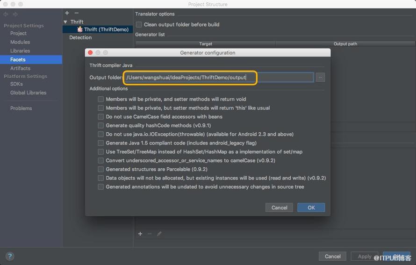
Task: Open Project settings
Action: [18, 33]
